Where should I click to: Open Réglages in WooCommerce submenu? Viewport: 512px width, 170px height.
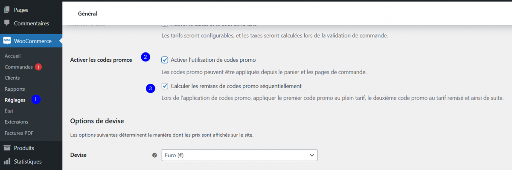15,100
